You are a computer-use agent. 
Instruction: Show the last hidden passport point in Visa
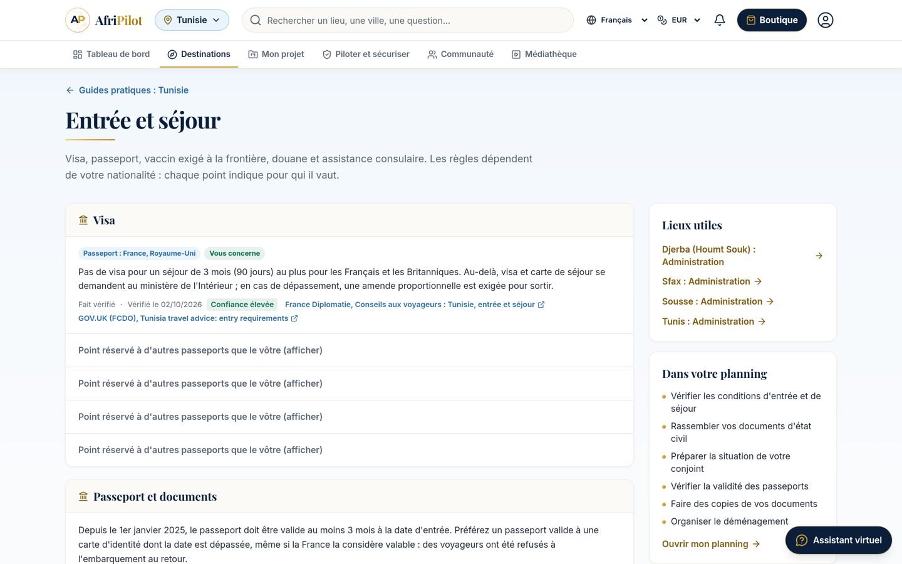pos(350,450)
